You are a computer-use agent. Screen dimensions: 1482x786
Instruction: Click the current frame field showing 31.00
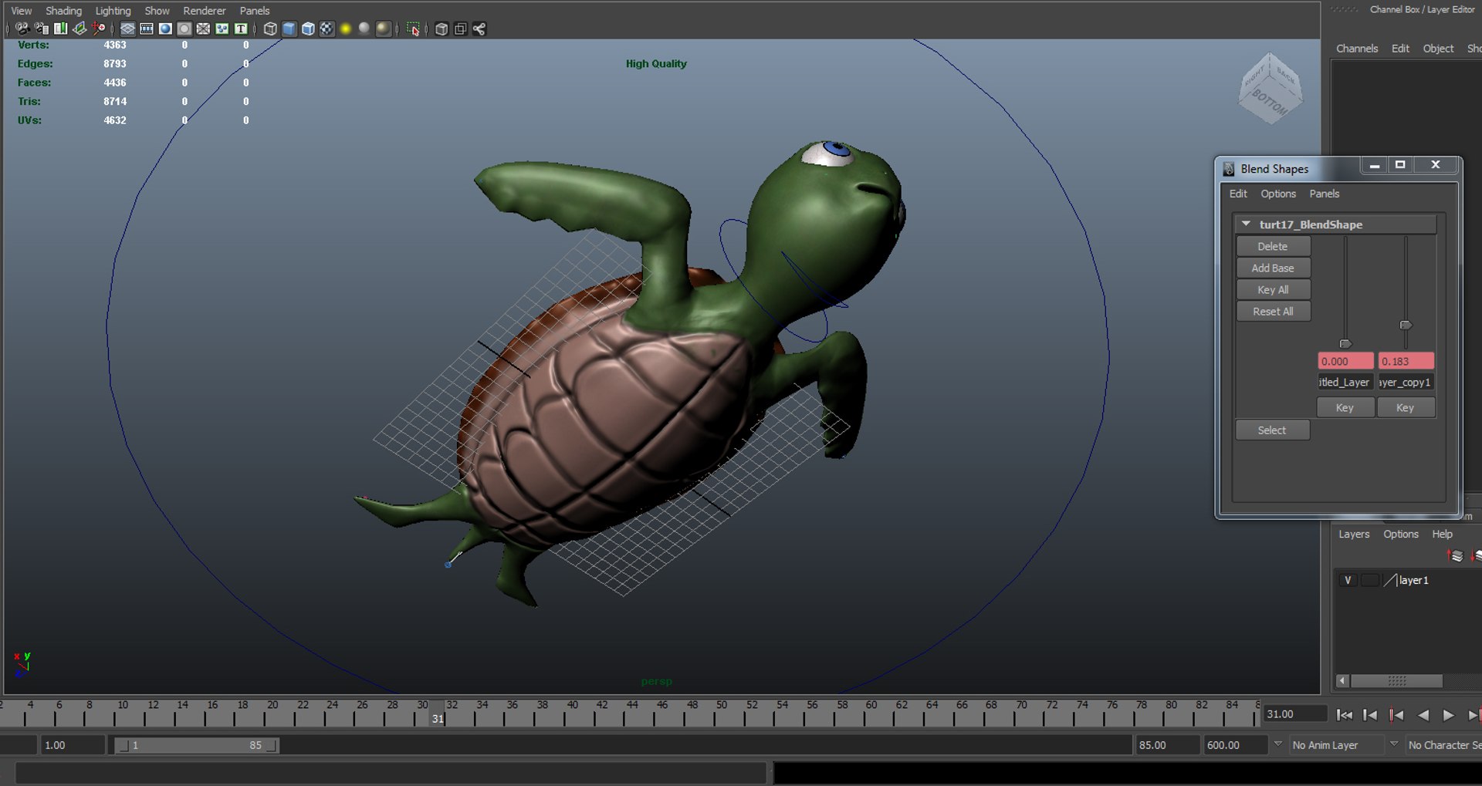tap(1294, 714)
